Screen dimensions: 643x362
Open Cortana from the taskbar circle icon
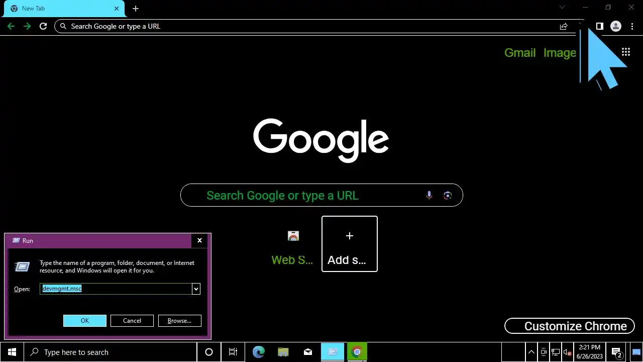coord(209,352)
